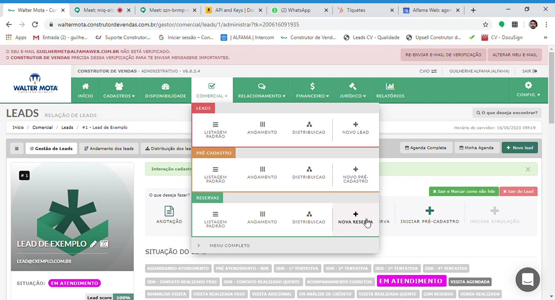555x300 pixels.
Task: Open the Intercom chat bubble
Action: point(528,279)
